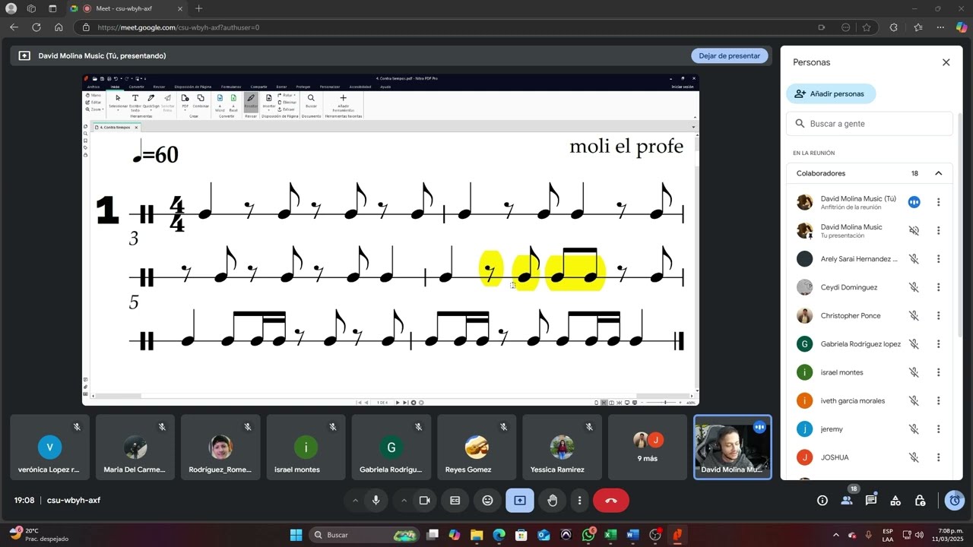Image resolution: width=973 pixels, height=547 pixels.
Task: Toggle iveth garcia morales' muted microphone icon
Action: click(914, 400)
